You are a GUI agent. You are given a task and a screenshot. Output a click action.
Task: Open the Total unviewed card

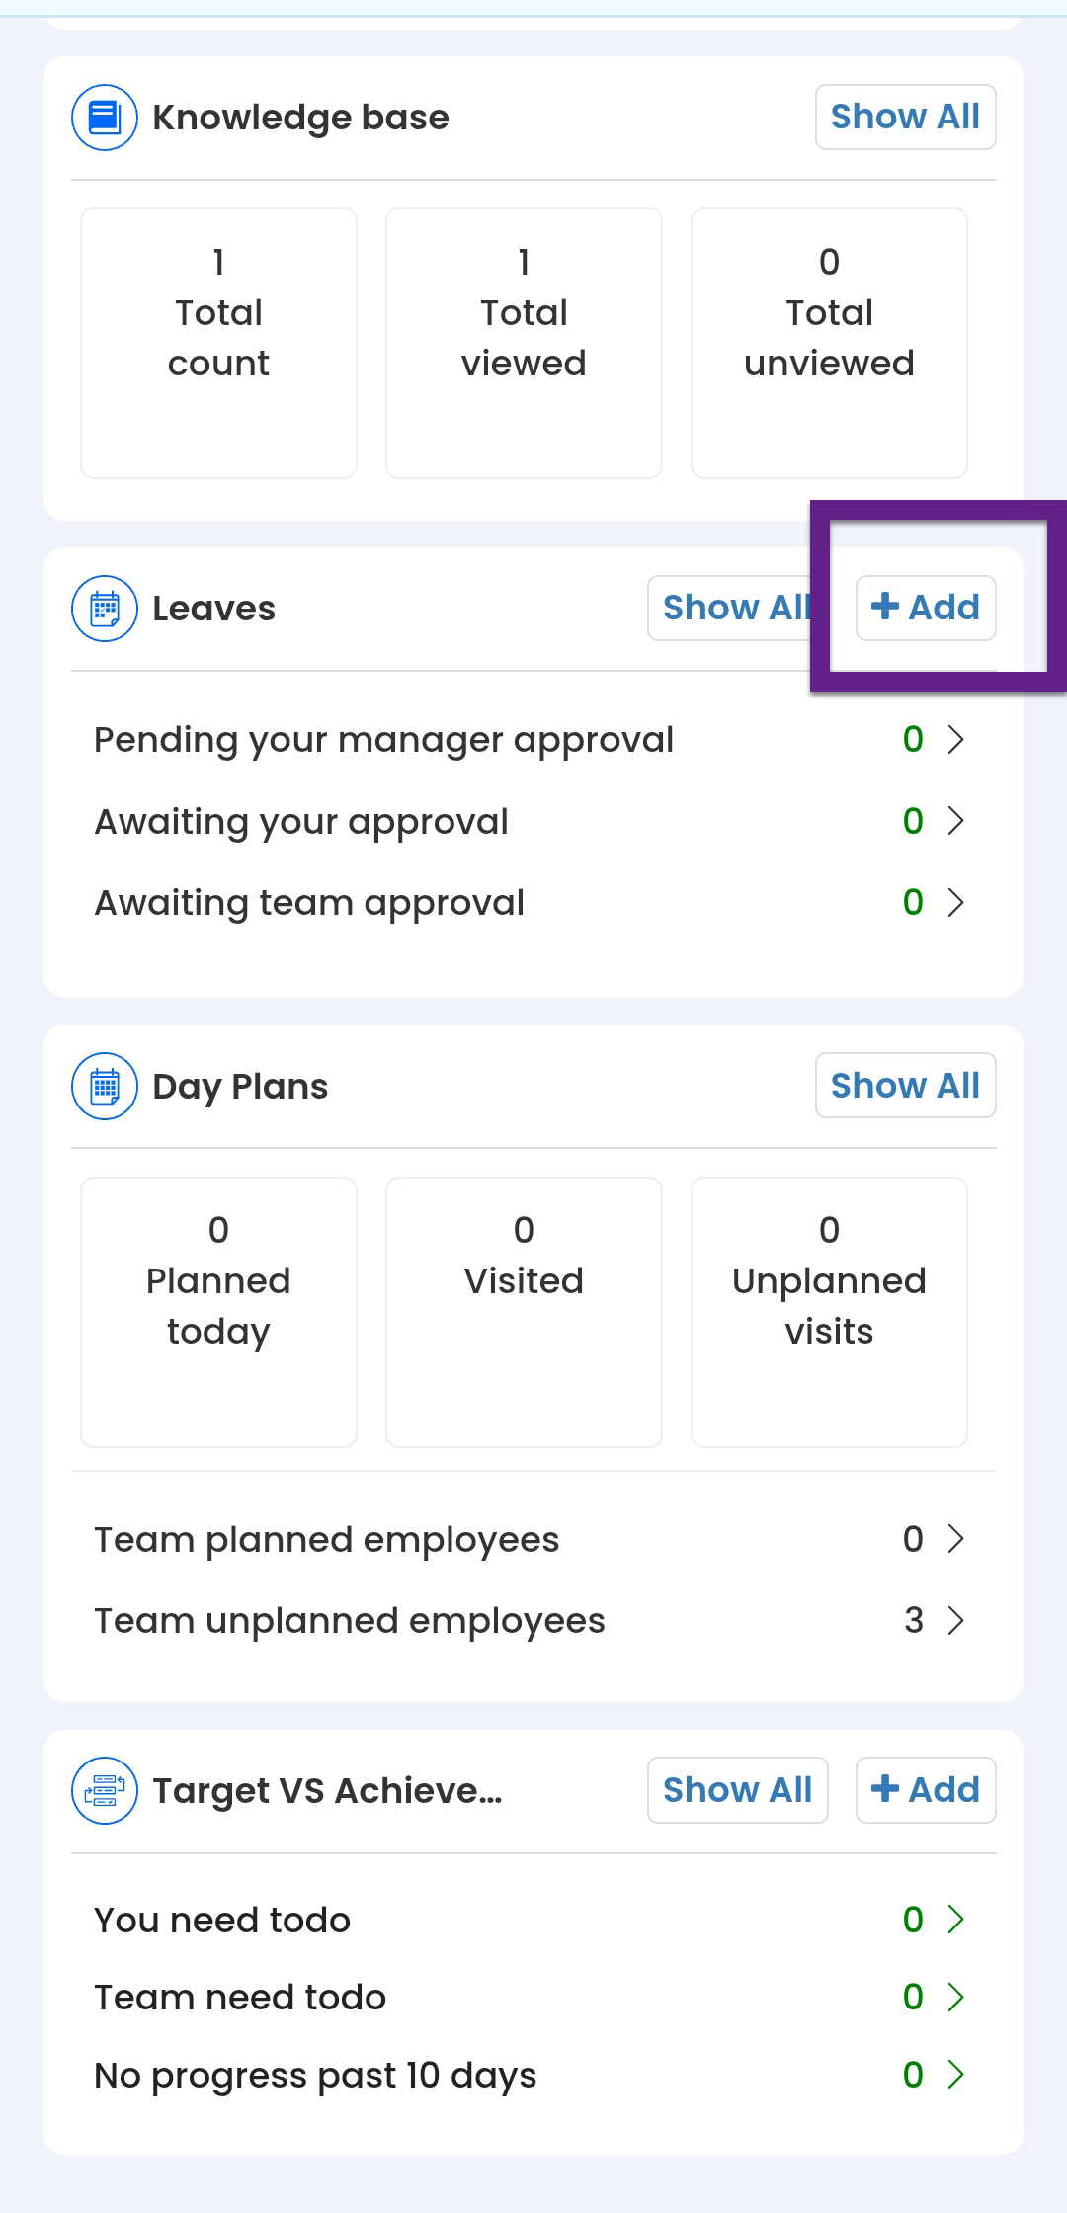pyautogui.click(x=829, y=342)
